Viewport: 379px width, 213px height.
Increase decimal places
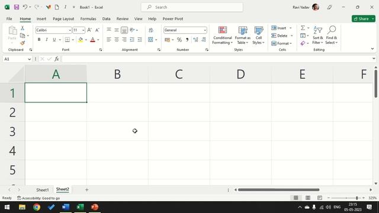tap(195, 40)
